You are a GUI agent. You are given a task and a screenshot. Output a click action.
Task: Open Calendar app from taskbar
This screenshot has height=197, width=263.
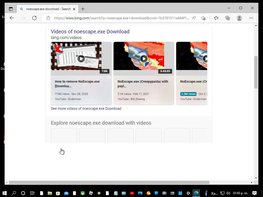tap(180, 193)
